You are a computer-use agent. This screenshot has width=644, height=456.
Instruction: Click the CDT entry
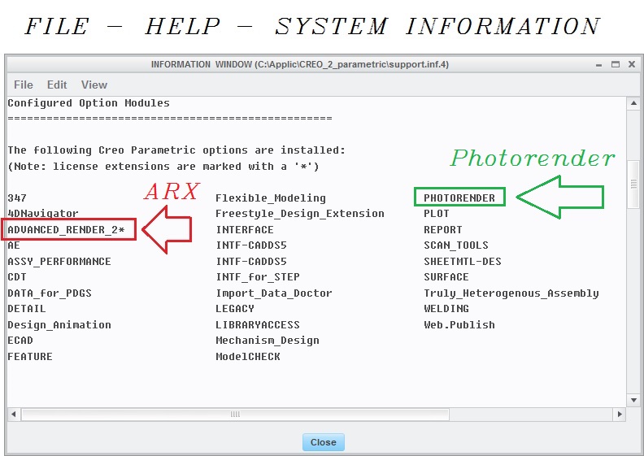tap(17, 277)
